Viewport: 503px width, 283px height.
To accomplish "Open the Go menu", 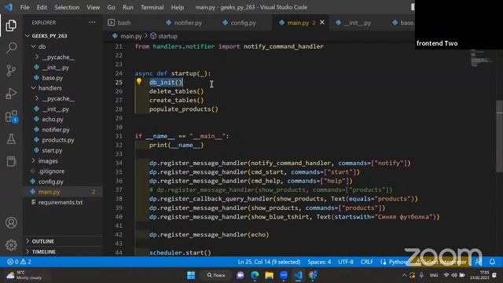I will point(111,7).
